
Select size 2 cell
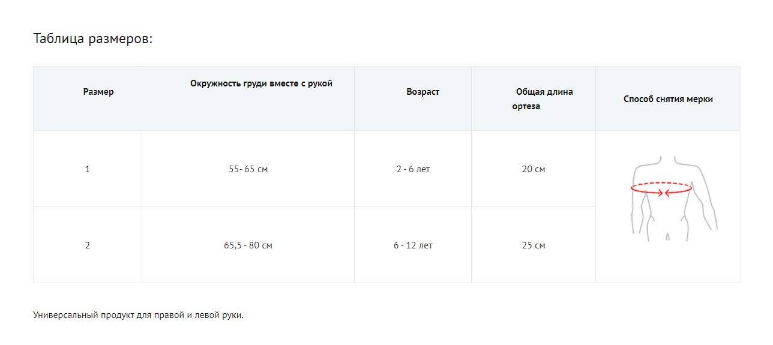(88, 245)
